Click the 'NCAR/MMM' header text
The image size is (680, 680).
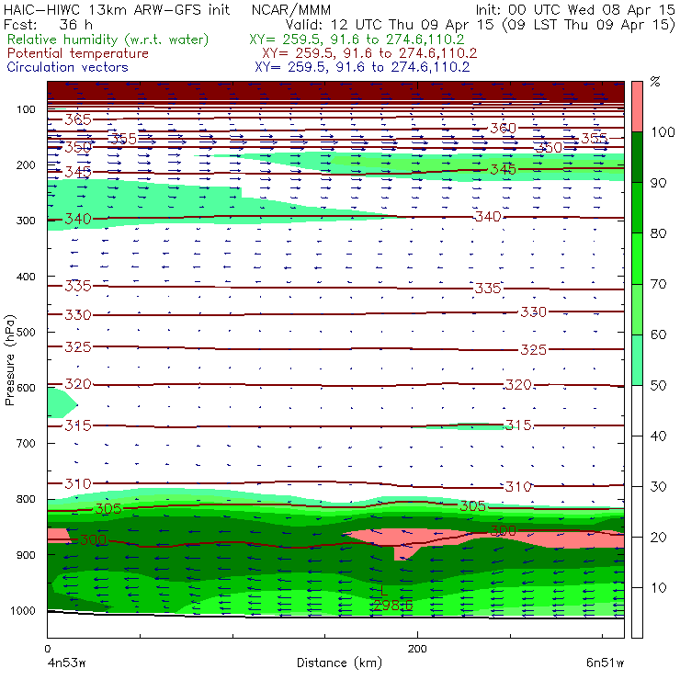(x=291, y=9)
